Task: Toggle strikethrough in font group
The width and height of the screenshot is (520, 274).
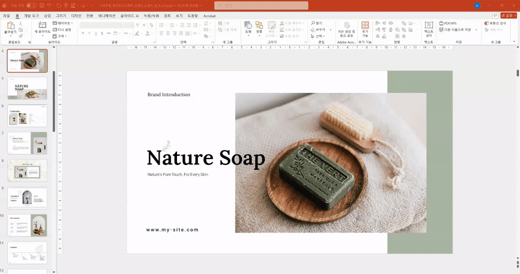Action: point(109,33)
